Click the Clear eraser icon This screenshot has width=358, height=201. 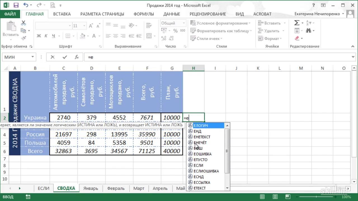[297, 38]
